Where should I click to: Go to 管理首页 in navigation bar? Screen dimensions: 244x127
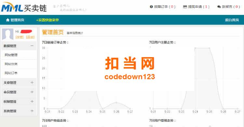tap(17, 20)
